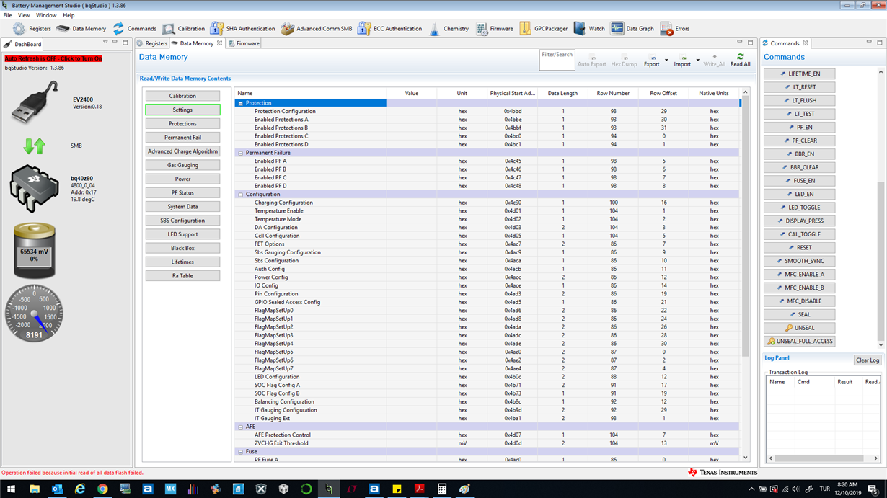Collapse the AFE group
Screen dimensions: 887x498
[241, 427]
